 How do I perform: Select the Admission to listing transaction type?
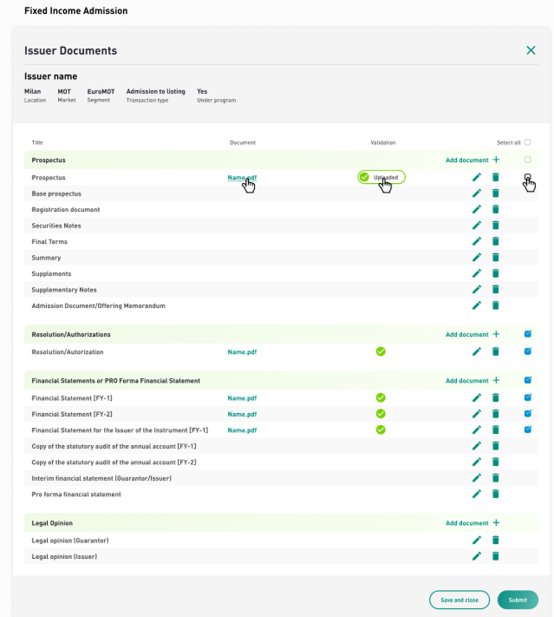point(155,91)
